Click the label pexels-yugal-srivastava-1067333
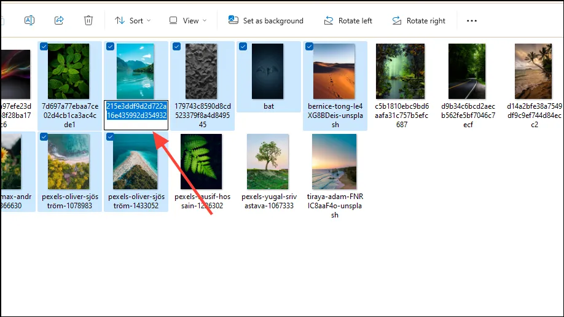Screen dimensions: 564x317 click(x=269, y=201)
